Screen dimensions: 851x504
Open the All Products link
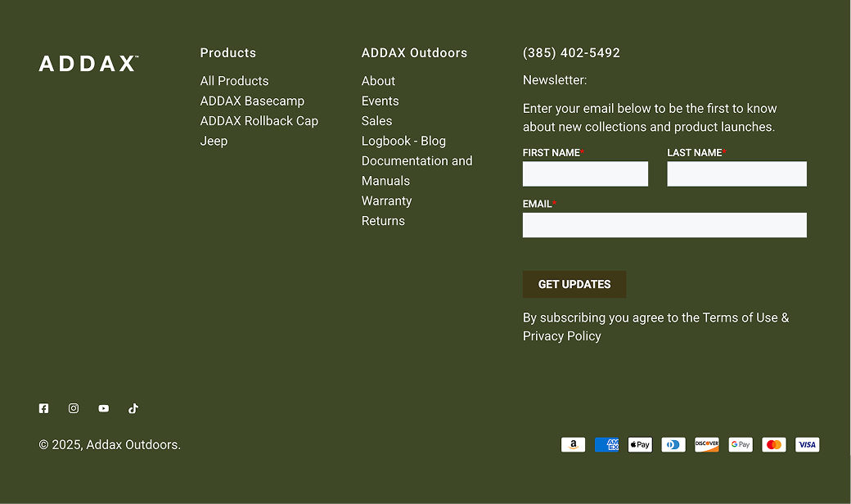(235, 81)
